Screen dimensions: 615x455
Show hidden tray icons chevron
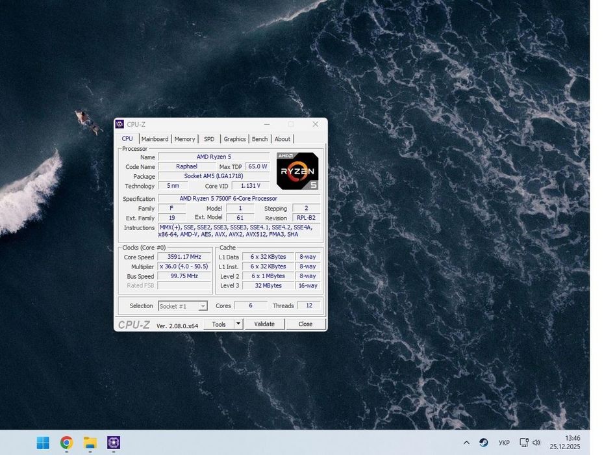coord(466,443)
